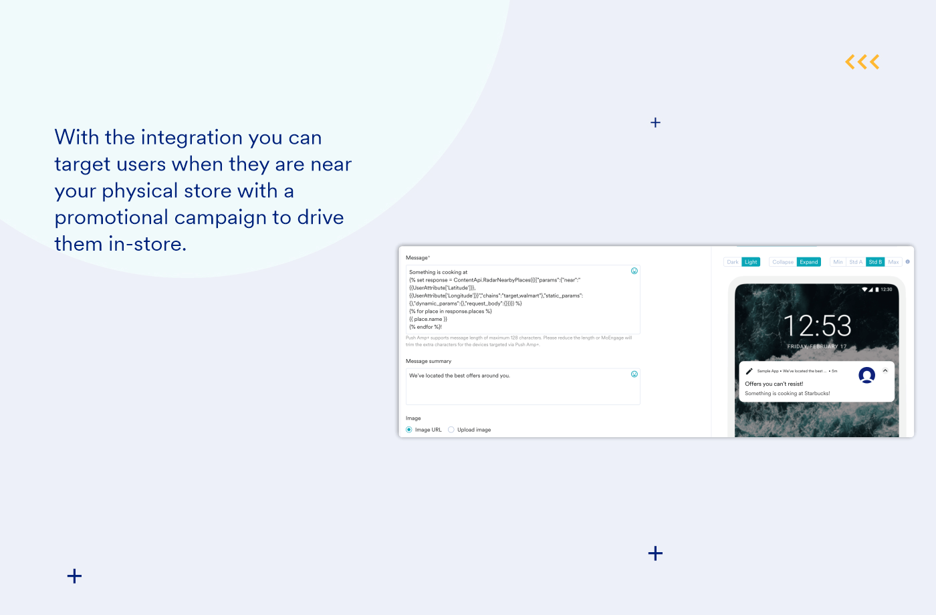Screen dimensions: 936x615
Task: Click inside the Message summary text area
Action: [523, 386]
